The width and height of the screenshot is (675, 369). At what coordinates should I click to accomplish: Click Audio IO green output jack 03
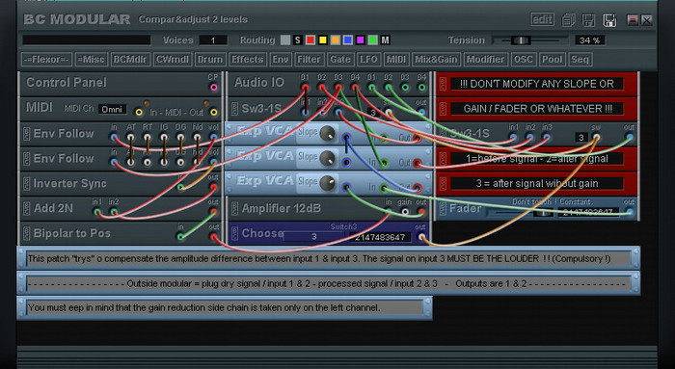coord(405,88)
